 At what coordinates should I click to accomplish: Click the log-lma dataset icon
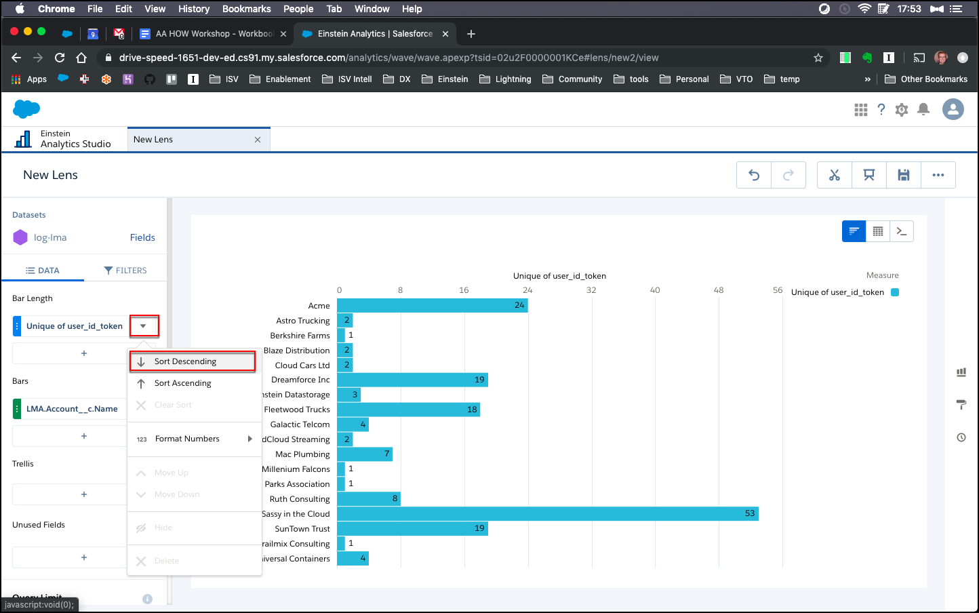[20, 237]
